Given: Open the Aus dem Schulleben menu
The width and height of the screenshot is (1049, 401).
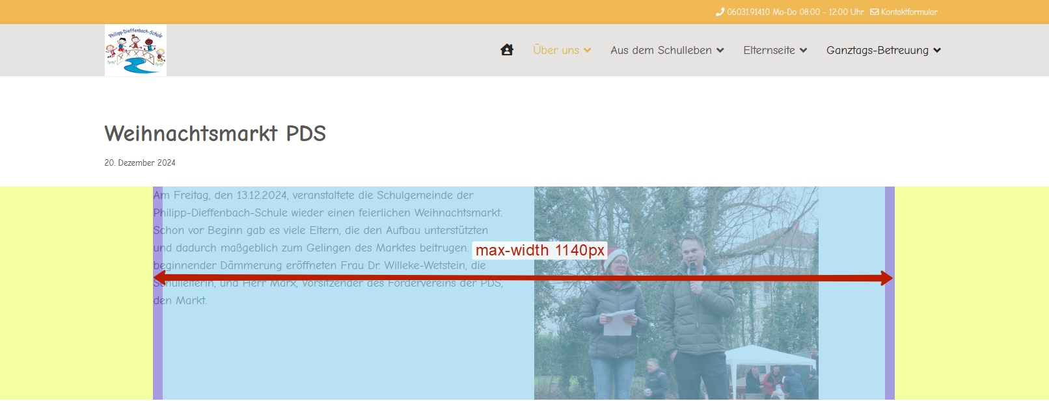Looking at the screenshot, I should click(661, 50).
